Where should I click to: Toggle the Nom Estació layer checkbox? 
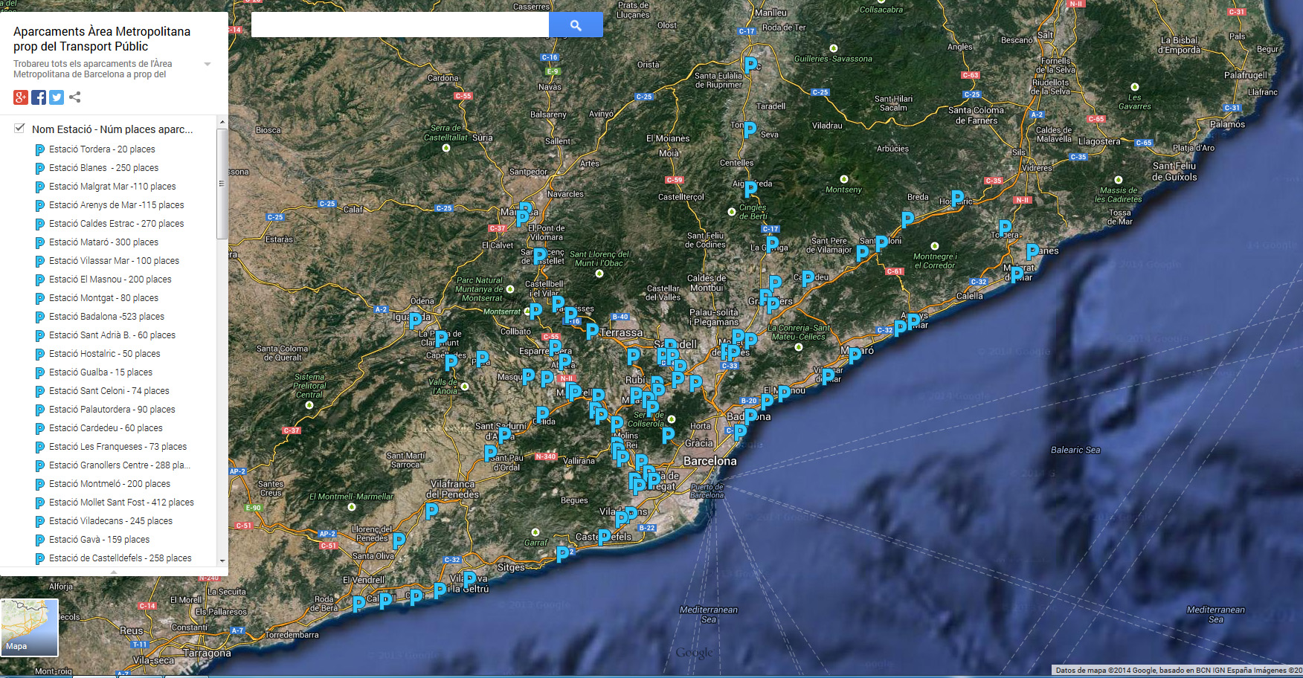[20, 129]
